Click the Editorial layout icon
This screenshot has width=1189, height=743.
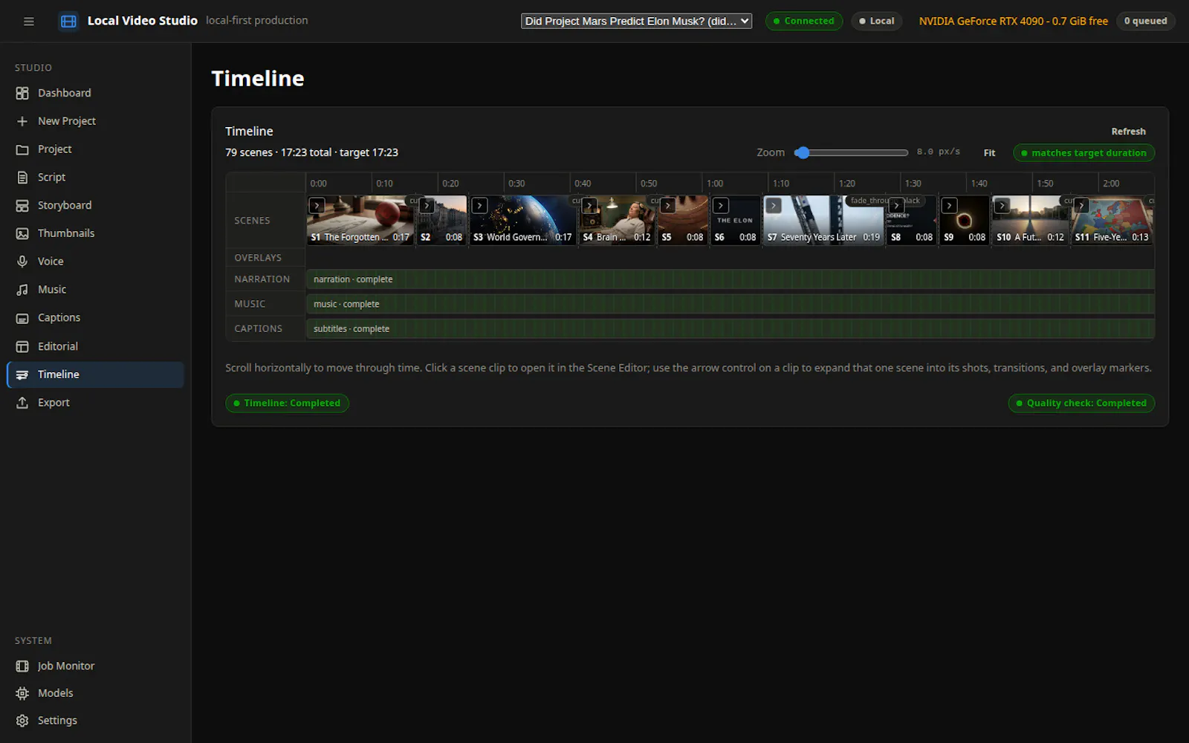pos(22,346)
